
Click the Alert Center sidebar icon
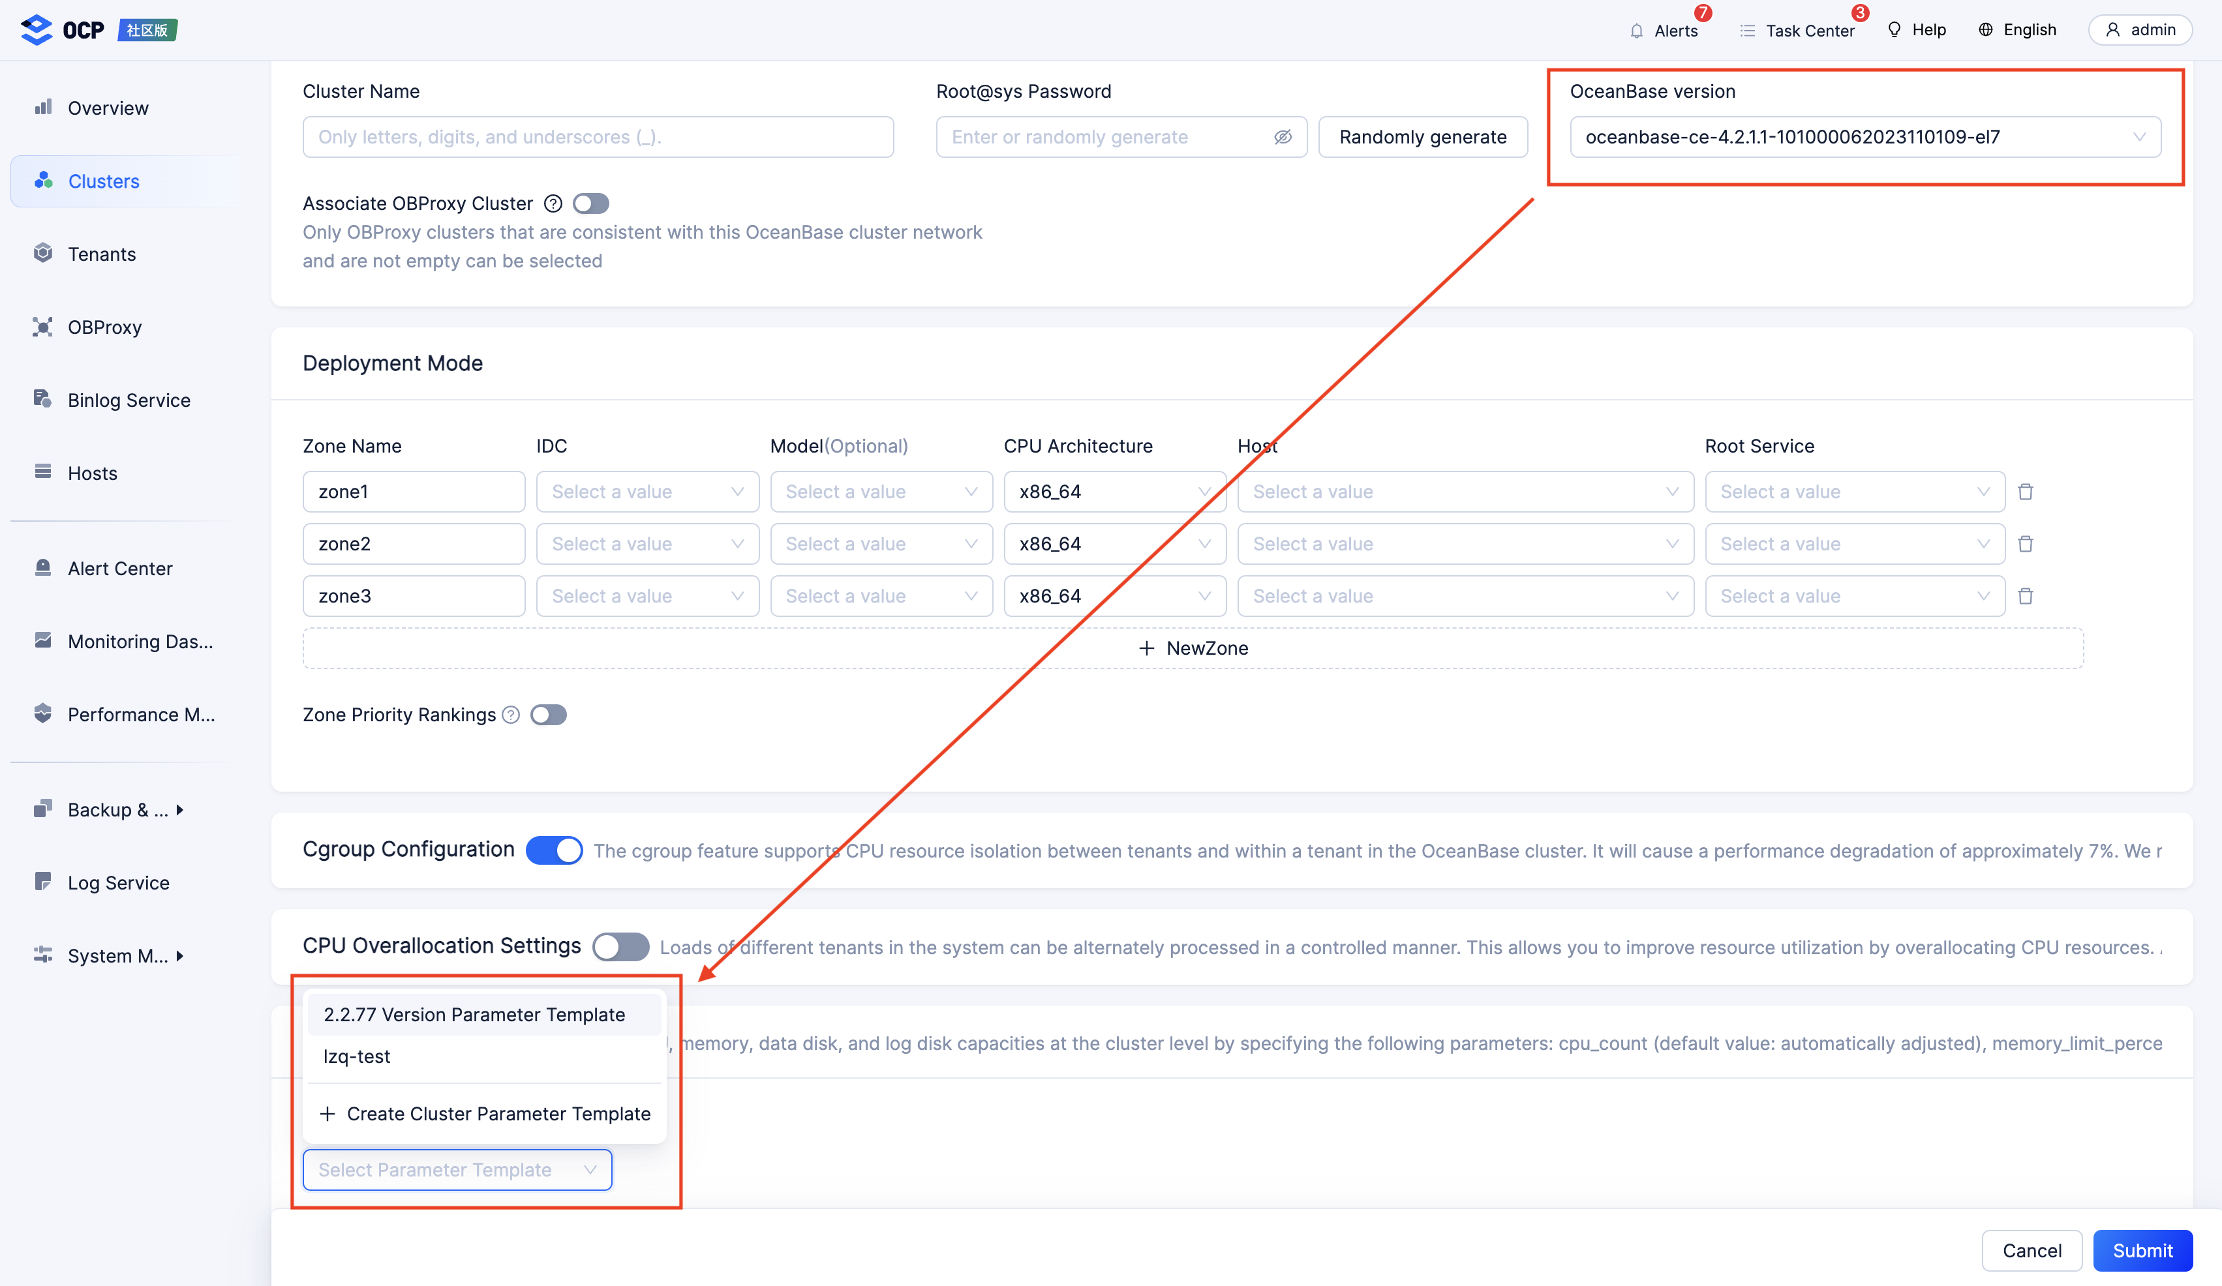(42, 567)
